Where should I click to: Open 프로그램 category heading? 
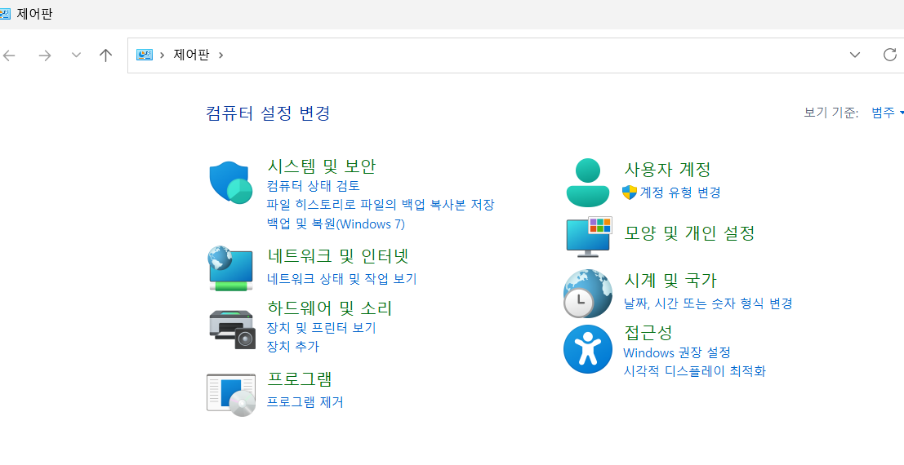pyautogui.click(x=300, y=379)
